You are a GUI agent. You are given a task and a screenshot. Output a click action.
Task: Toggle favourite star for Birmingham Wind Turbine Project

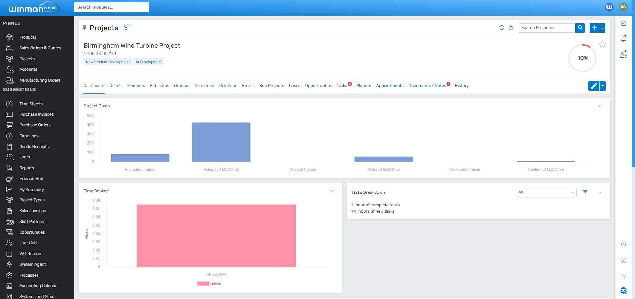pyautogui.click(x=602, y=44)
